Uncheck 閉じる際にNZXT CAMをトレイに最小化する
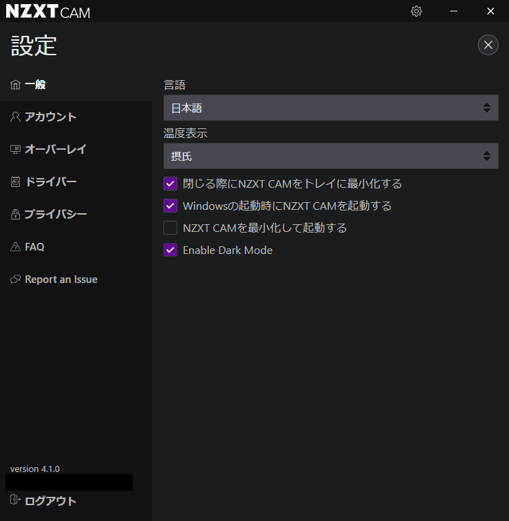Screen dimensions: 509x521 170,184
